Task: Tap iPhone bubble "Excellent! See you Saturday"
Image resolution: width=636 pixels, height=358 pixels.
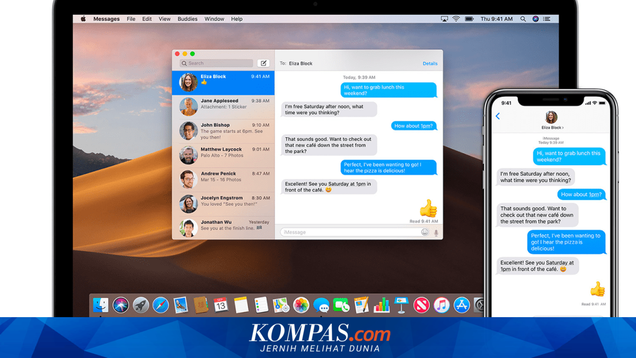Action: tap(537, 266)
